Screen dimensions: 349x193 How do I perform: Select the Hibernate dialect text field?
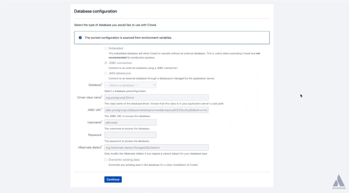[x=156, y=147]
